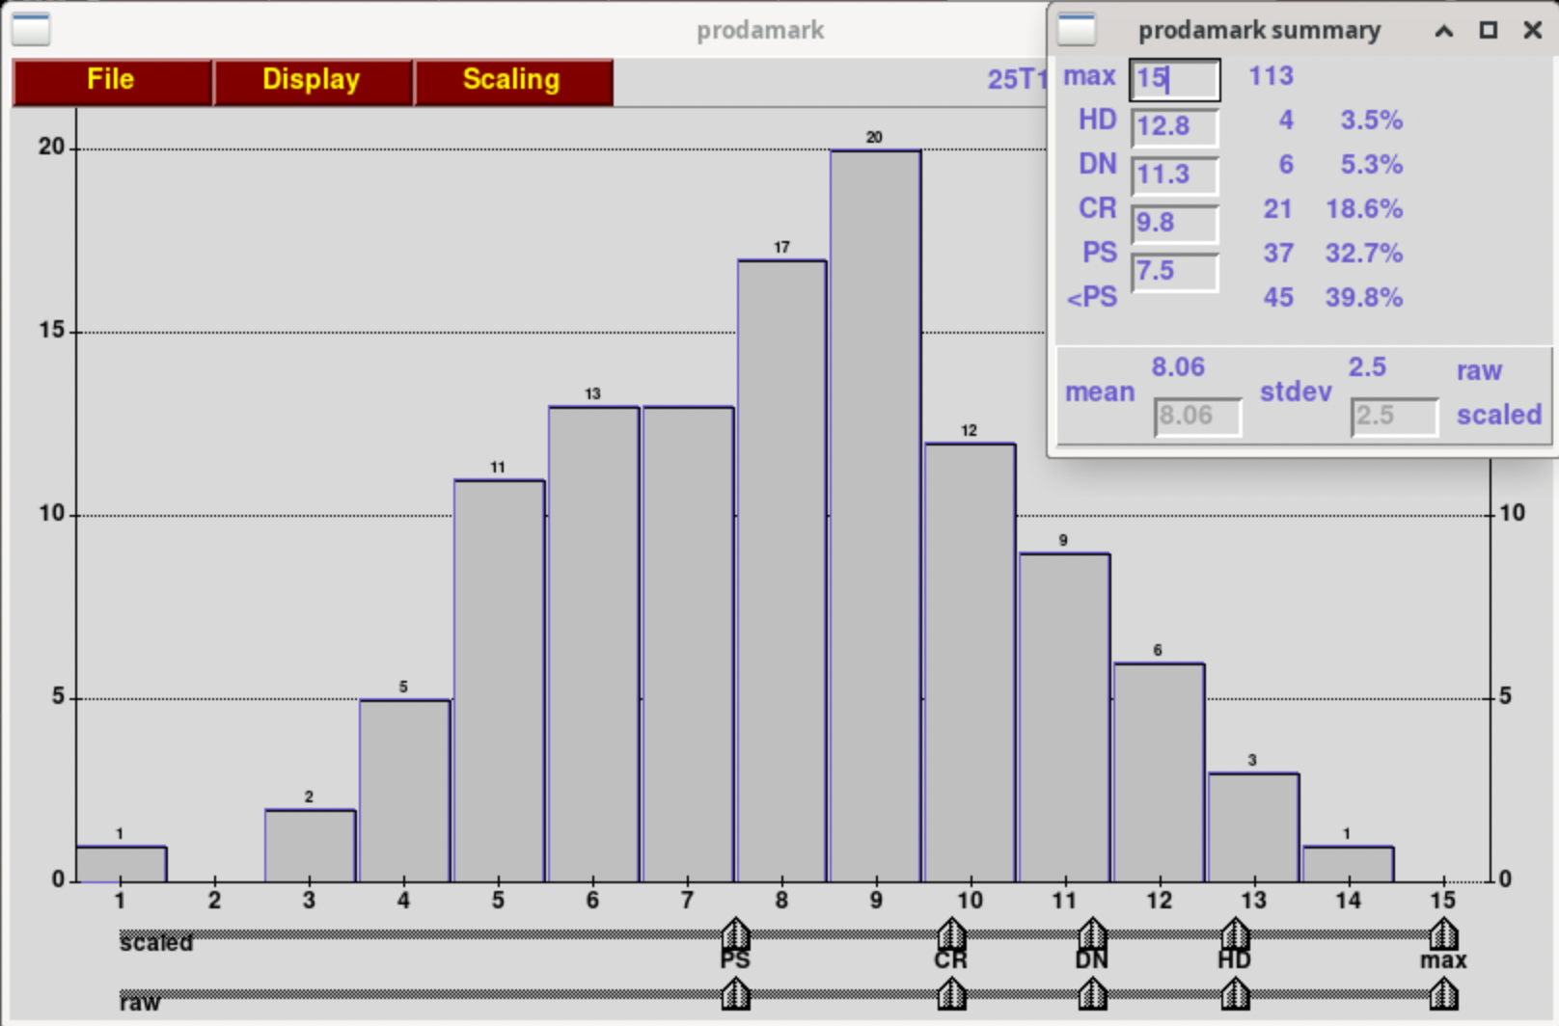Click the histogram bar for score 12
Screen dimensions: 1559x1026
pos(1160,772)
